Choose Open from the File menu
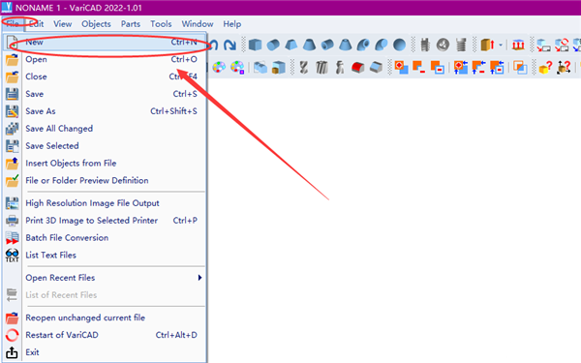Image resolution: width=581 pixels, height=363 pixels. [x=105, y=59]
